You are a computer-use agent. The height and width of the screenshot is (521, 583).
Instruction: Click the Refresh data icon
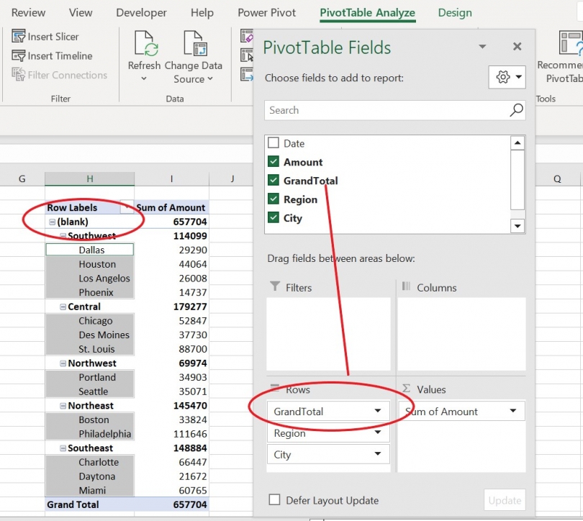(x=145, y=44)
